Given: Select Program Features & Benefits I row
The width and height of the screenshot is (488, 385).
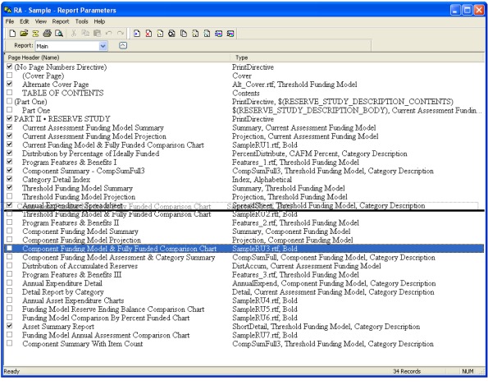Looking at the screenshot, I should click(244, 163).
